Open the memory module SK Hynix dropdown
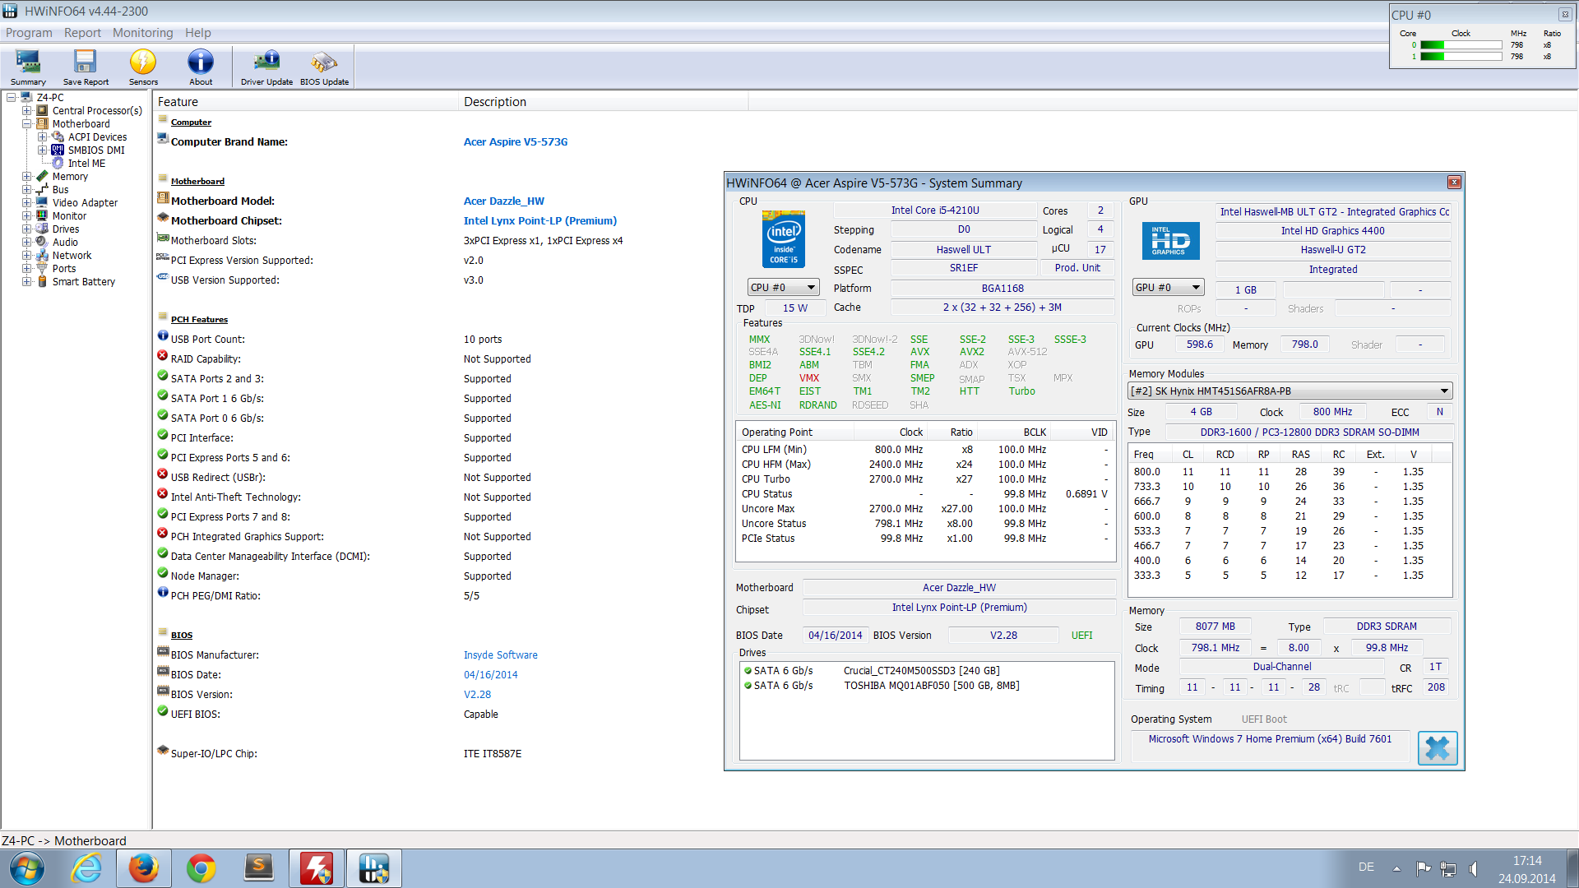The height and width of the screenshot is (888, 1579). pos(1289,391)
